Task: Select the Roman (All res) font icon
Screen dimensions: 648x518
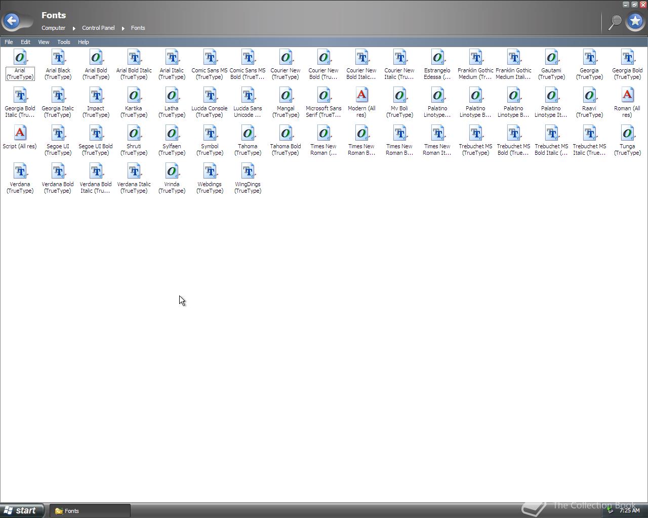Action: pos(628,95)
